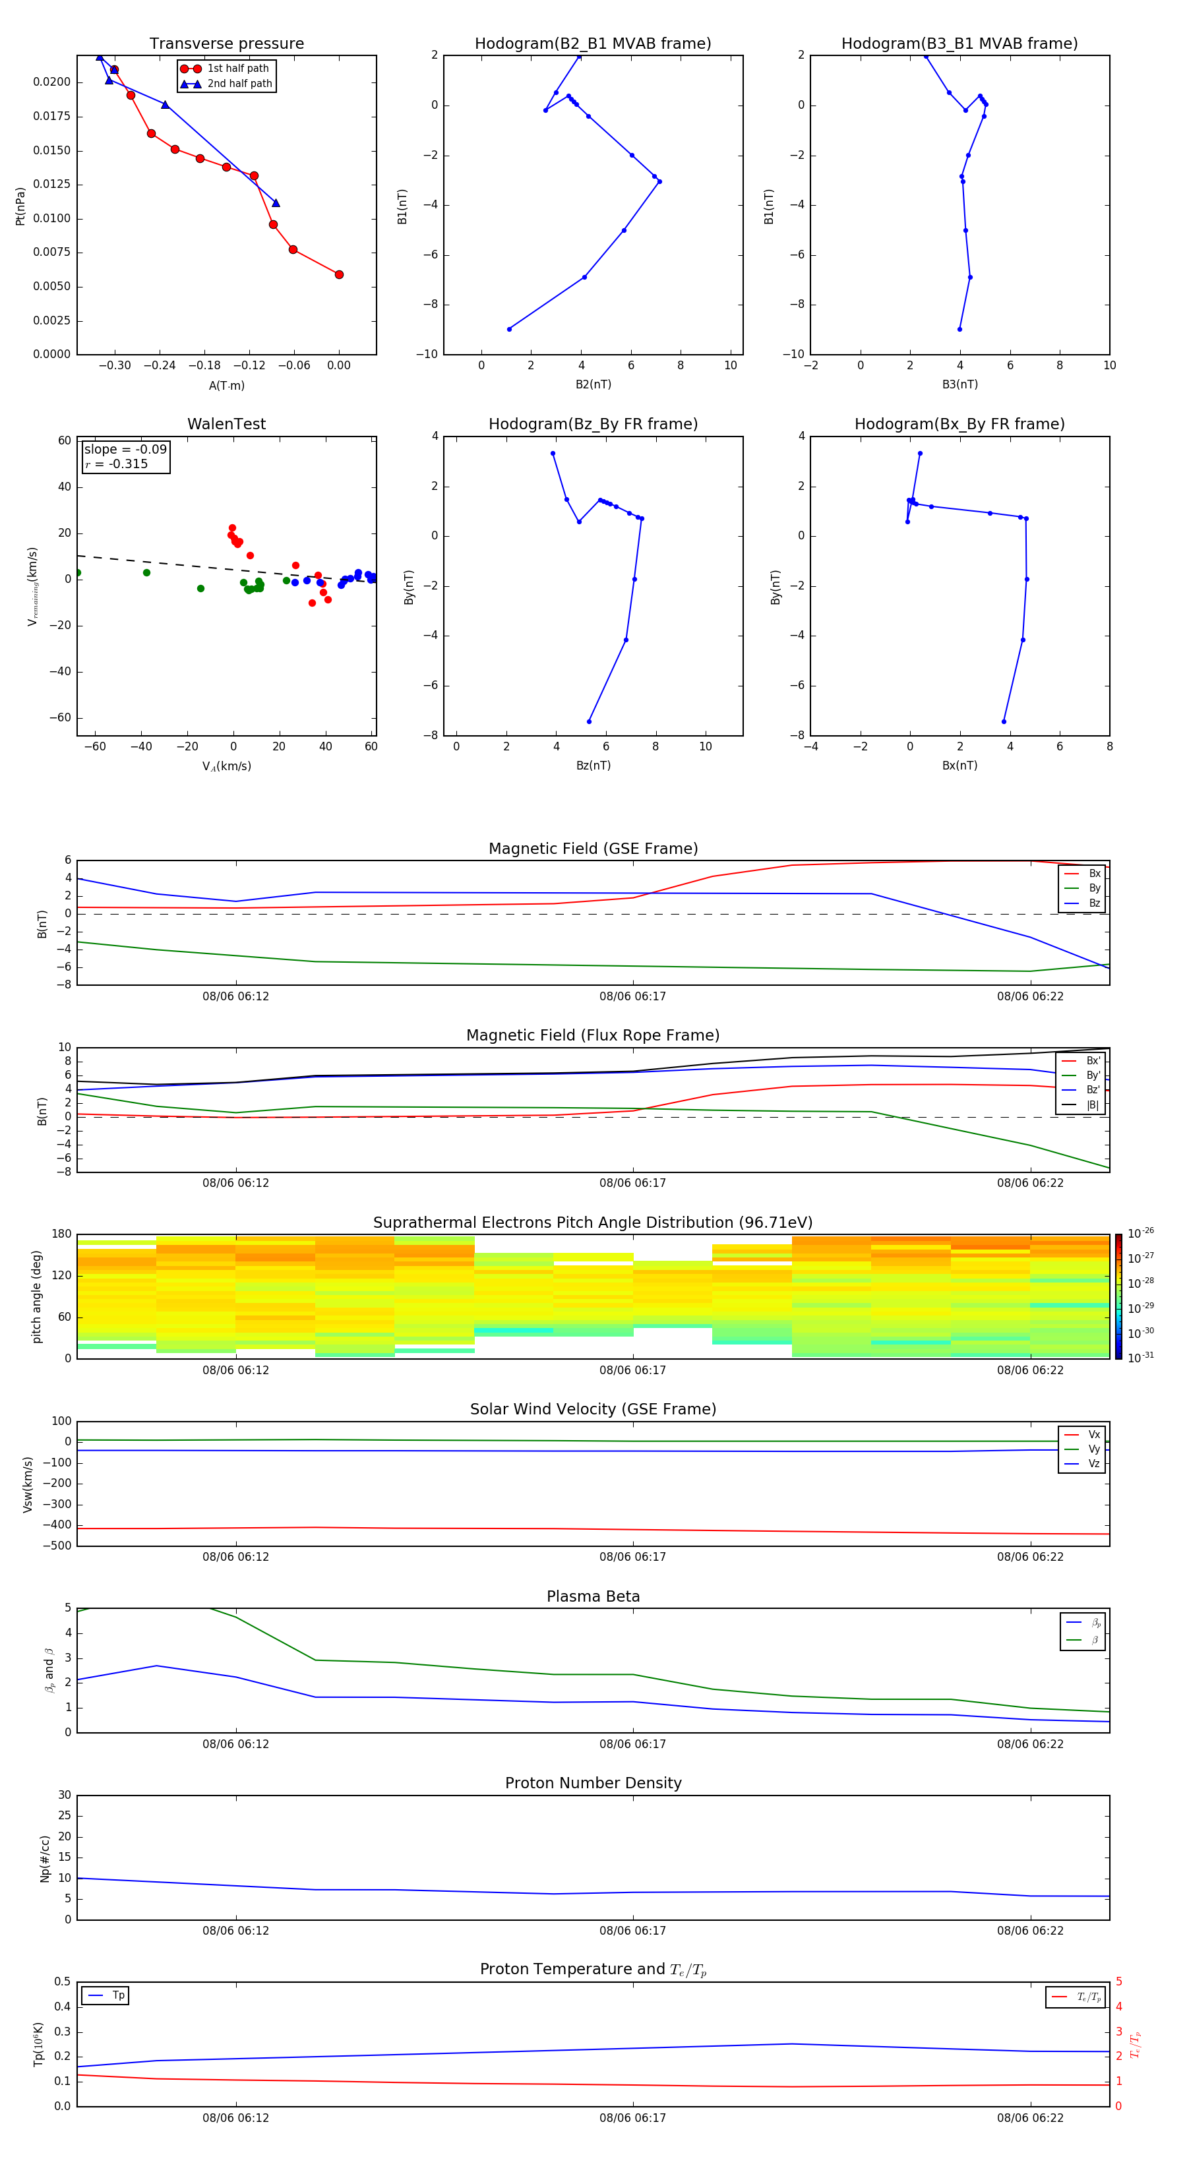Select the Bz' entry in flux rope legend

pos(1081,1090)
